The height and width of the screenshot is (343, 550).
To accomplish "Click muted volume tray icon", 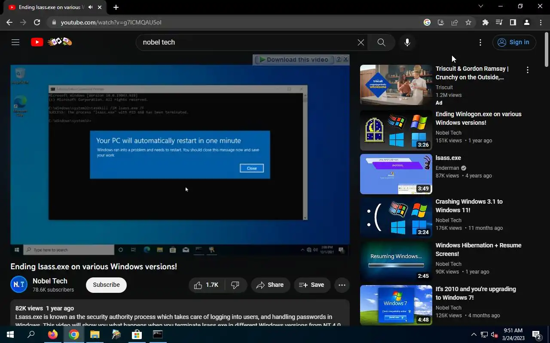I will click(x=495, y=335).
